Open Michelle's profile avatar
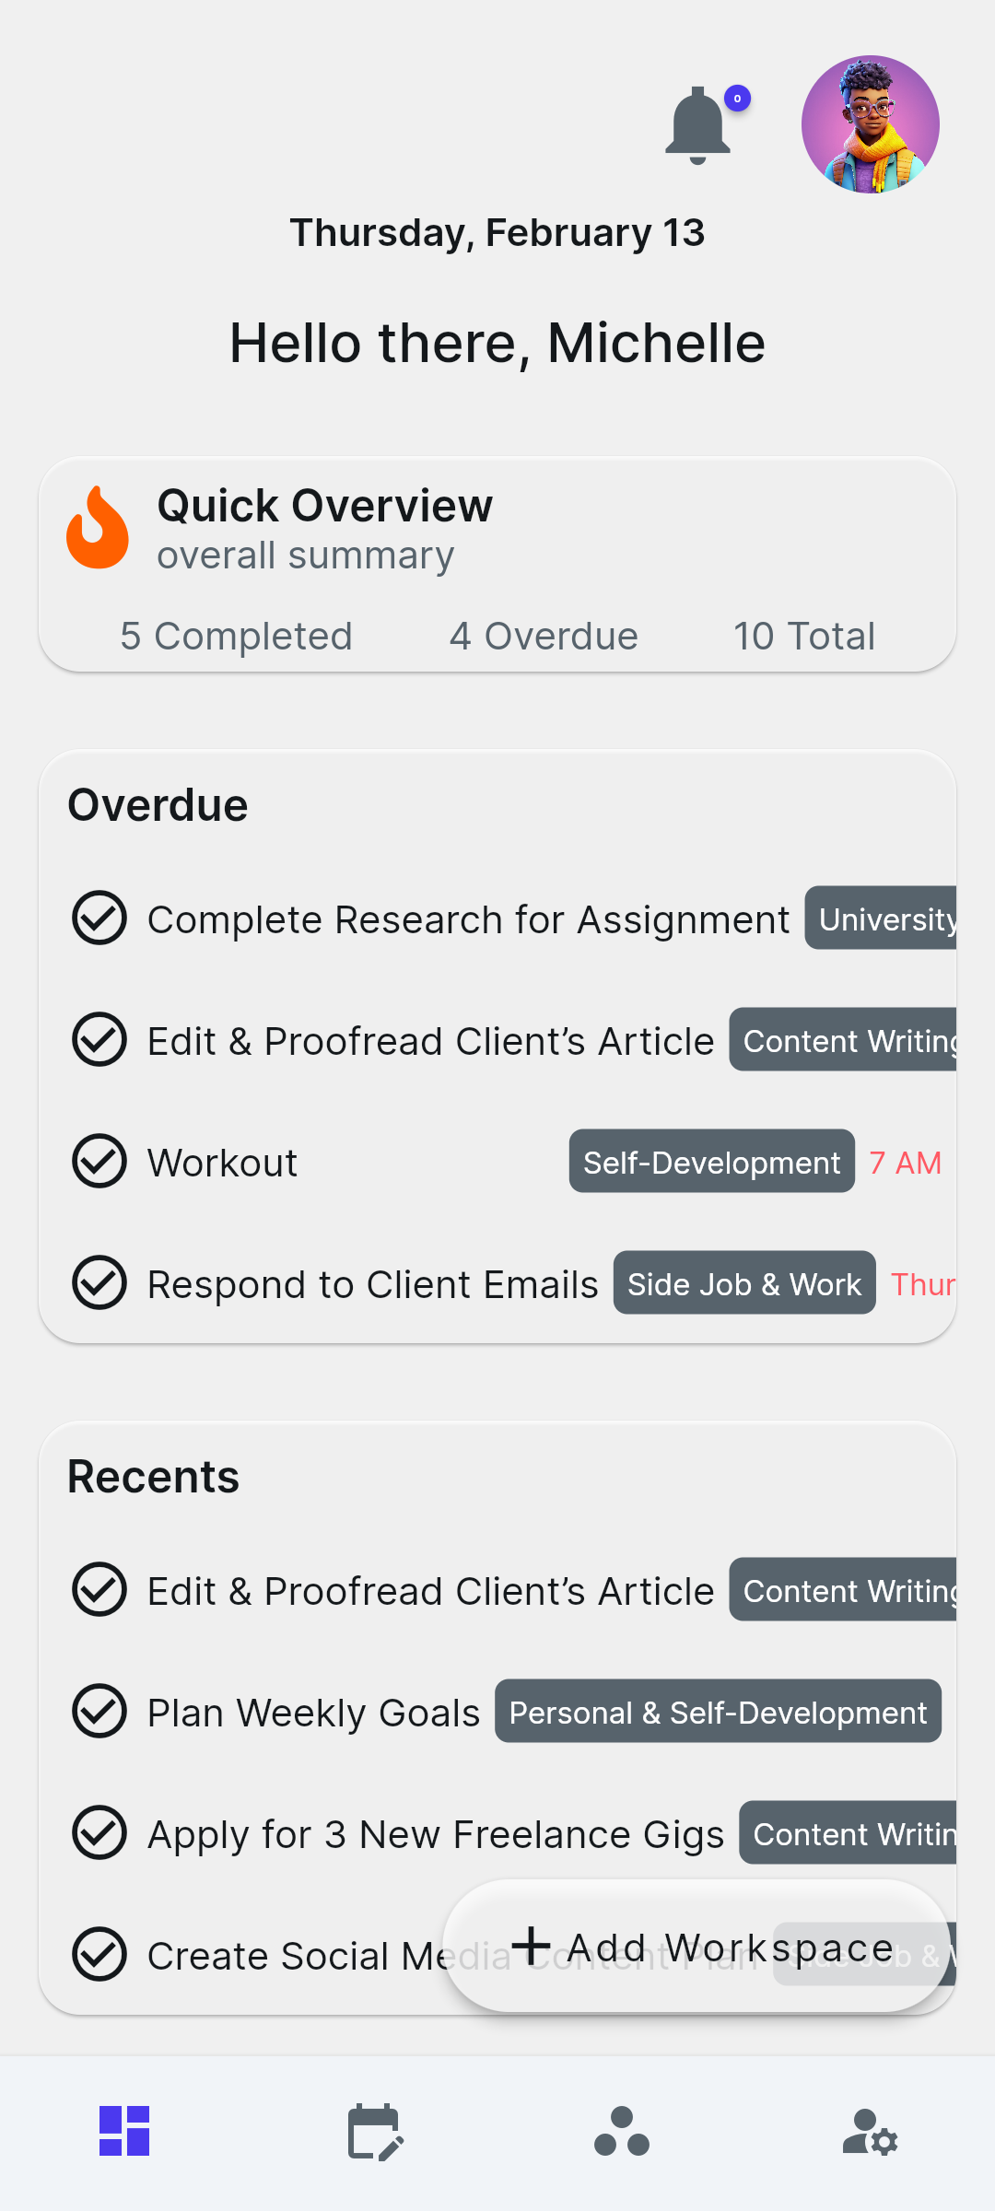The image size is (995, 2211). [x=870, y=124]
